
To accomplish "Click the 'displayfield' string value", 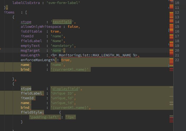I will tap(65, 88).
